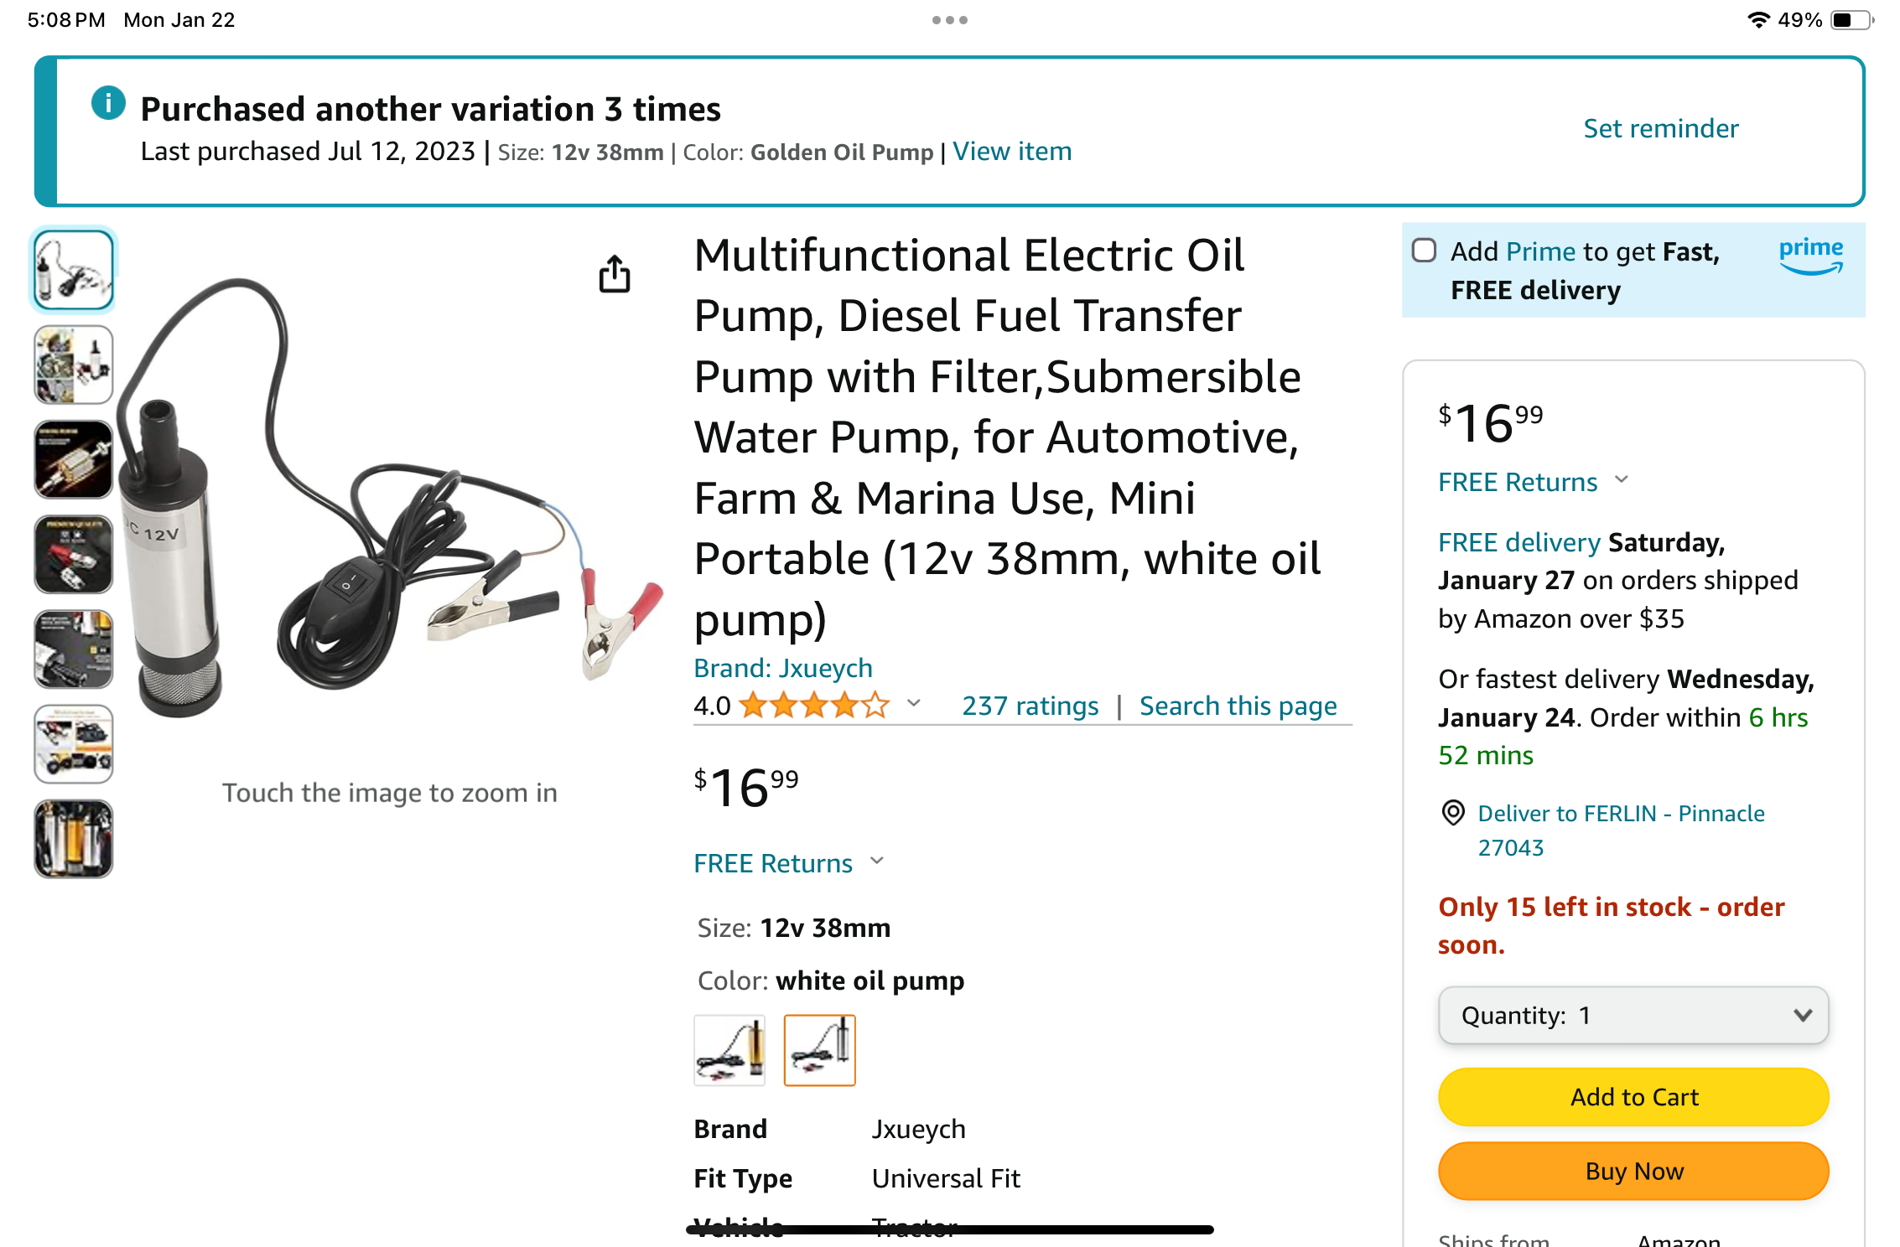The width and height of the screenshot is (1900, 1247).
Task: Select the white oil pump color swatch
Action: (819, 1050)
